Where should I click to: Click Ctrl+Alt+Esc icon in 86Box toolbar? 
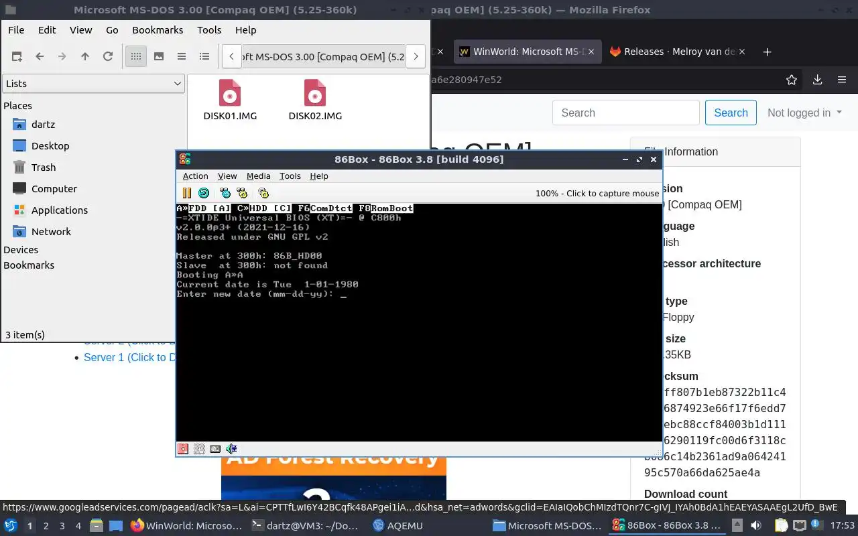coord(242,193)
